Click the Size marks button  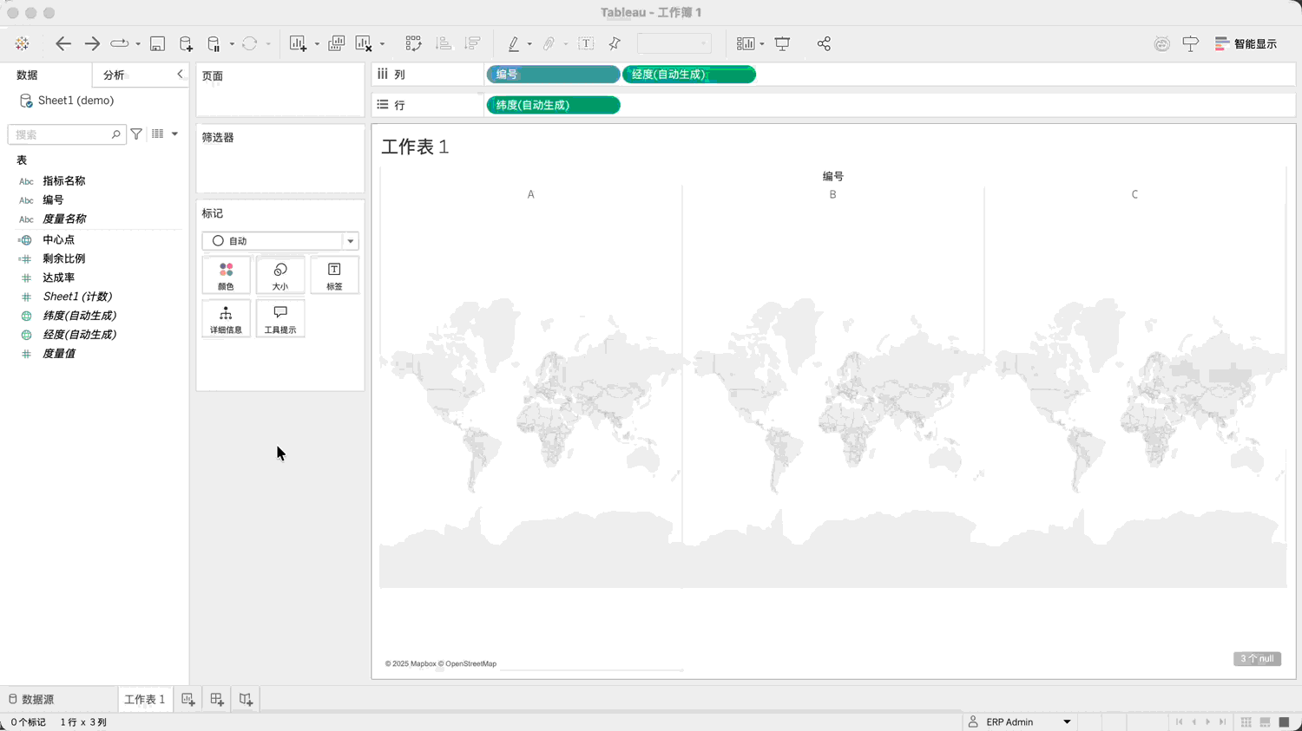tap(280, 275)
